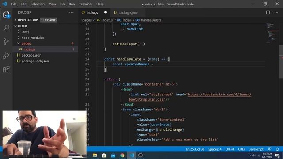
Task: Split the editor to the right
Action: [268, 12]
